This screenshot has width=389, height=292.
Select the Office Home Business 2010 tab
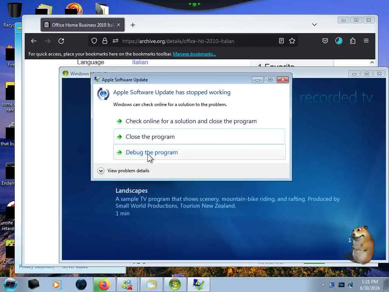point(82,25)
